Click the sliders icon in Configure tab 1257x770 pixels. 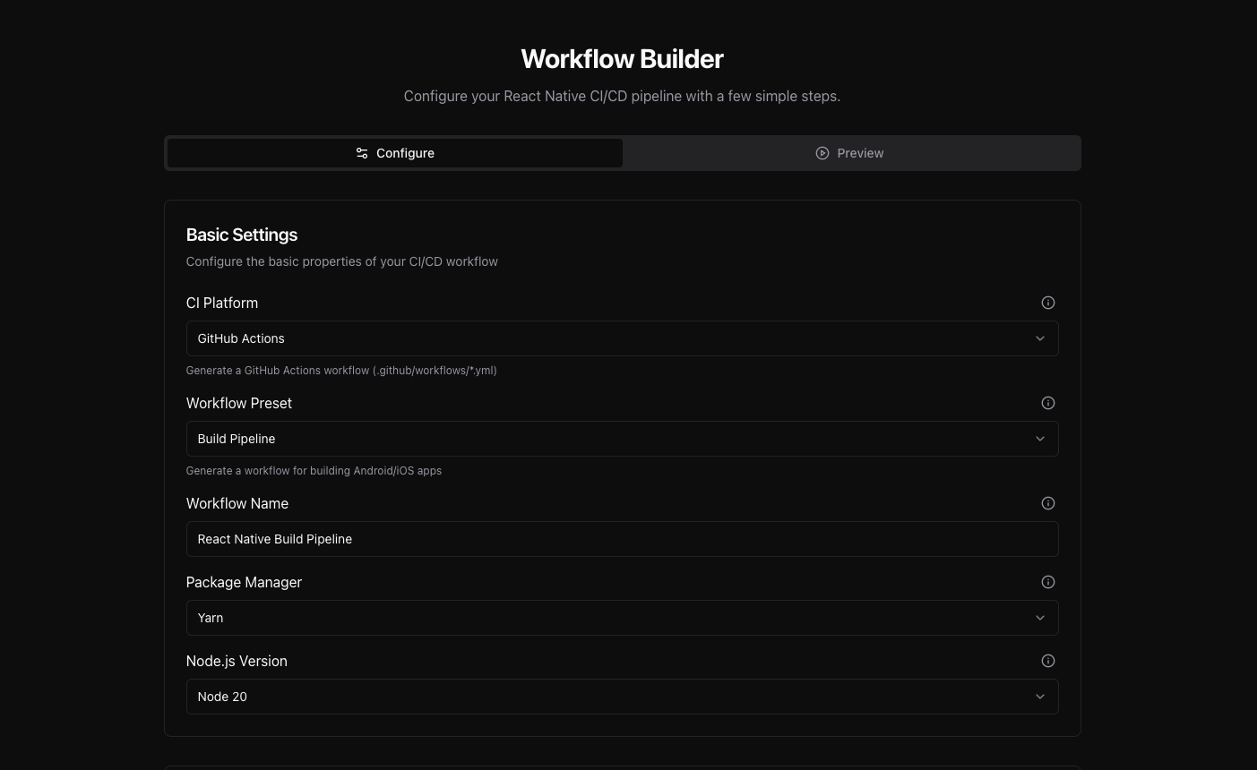[x=362, y=153]
